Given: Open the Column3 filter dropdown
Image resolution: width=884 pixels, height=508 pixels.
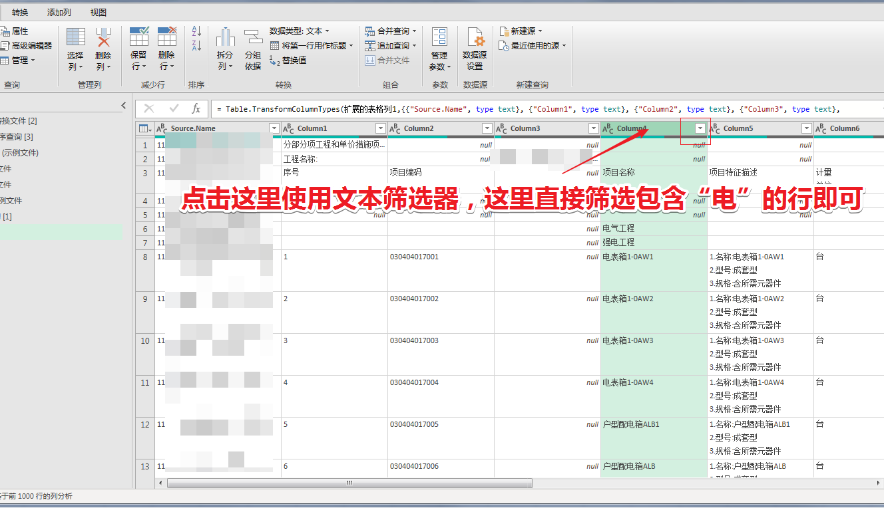Looking at the screenshot, I should (x=593, y=128).
